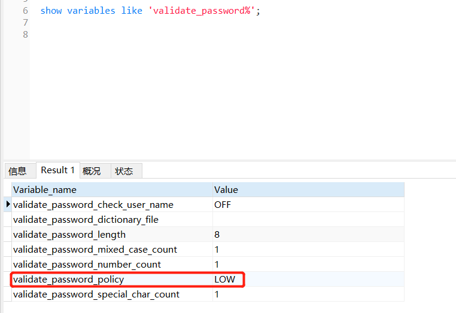Click the empty value of validate_password_dictionary_file
Viewport: 456px width, 313px height.
[308, 219]
